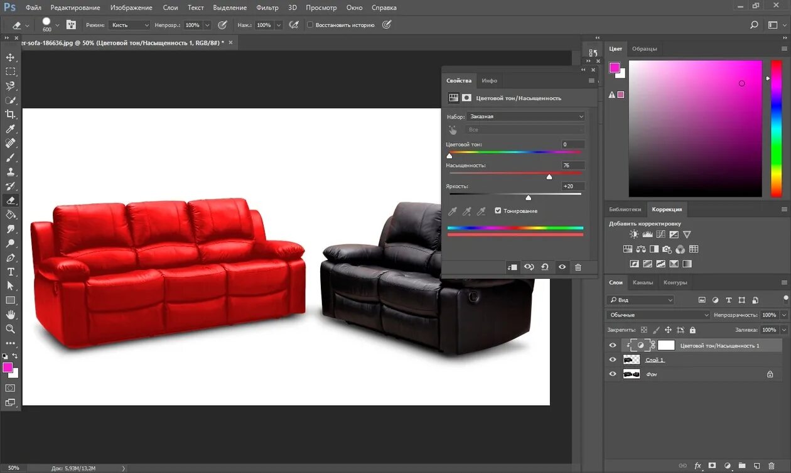Open the brush settings panel icon
The width and height of the screenshot is (791, 473).
tap(71, 25)
